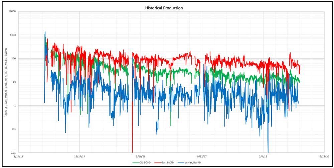Select the 5/10/16 date axis label

coord(141,156)
